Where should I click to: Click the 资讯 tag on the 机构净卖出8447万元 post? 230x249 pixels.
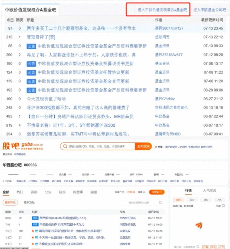(x=35, y=225)
